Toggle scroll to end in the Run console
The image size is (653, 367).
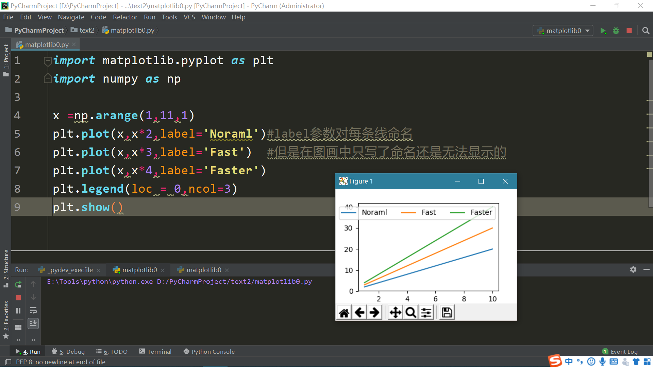tap(33, 323)
